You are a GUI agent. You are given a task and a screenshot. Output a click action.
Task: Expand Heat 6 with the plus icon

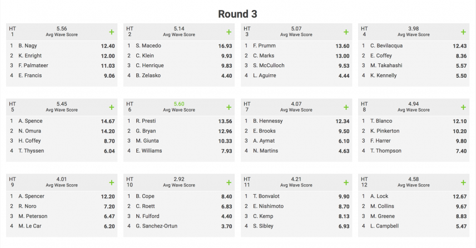pos(229,107)
